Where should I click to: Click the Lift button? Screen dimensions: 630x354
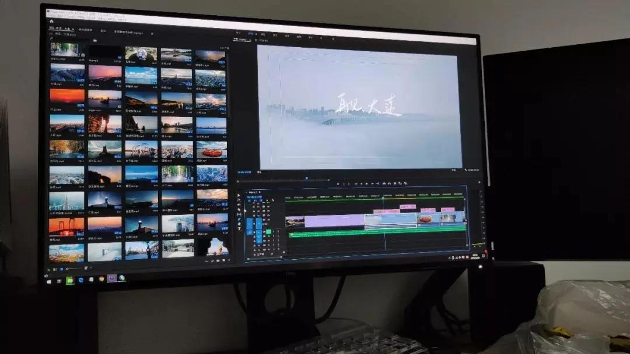(384, 183)
